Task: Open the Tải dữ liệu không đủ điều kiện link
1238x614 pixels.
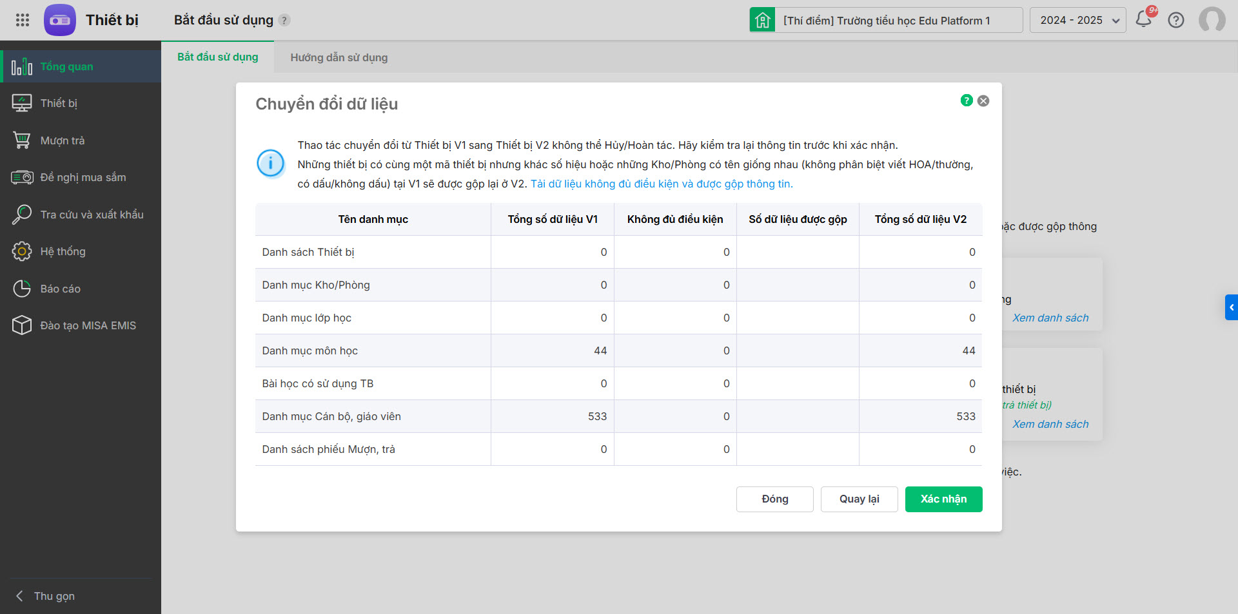Action: point(662,184)
